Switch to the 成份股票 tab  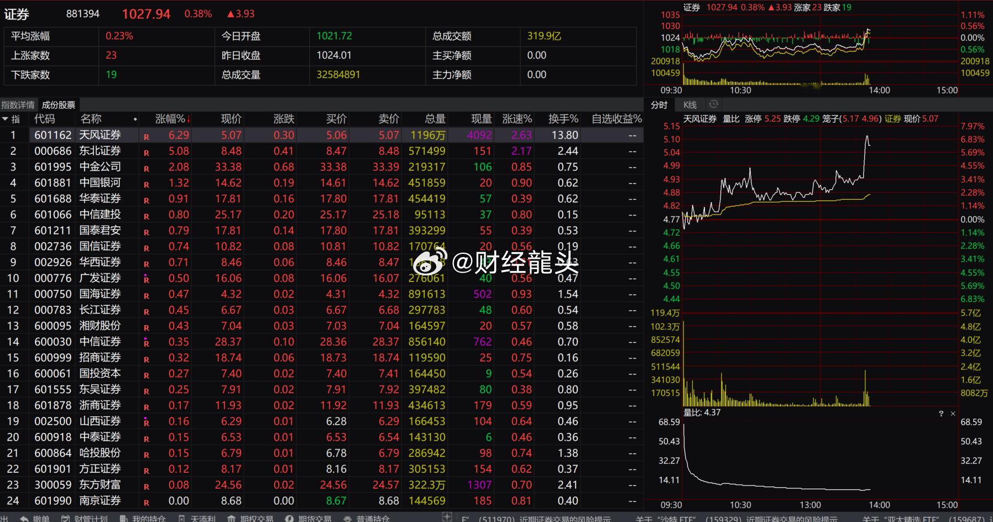tap(59, 105)
